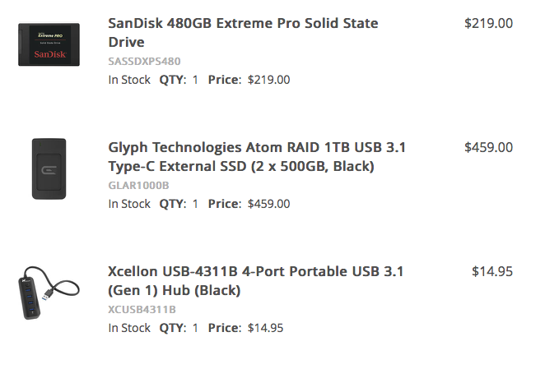Click the XCUSB4311B product code
Image resolution: width=545 pixels, height=369 pixels.
[142, 310]
